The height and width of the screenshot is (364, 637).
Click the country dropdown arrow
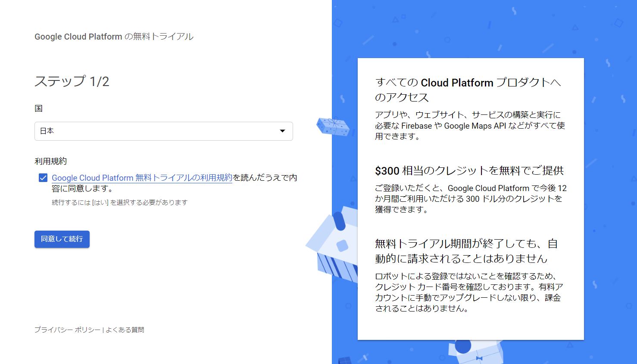pos(283,131)
